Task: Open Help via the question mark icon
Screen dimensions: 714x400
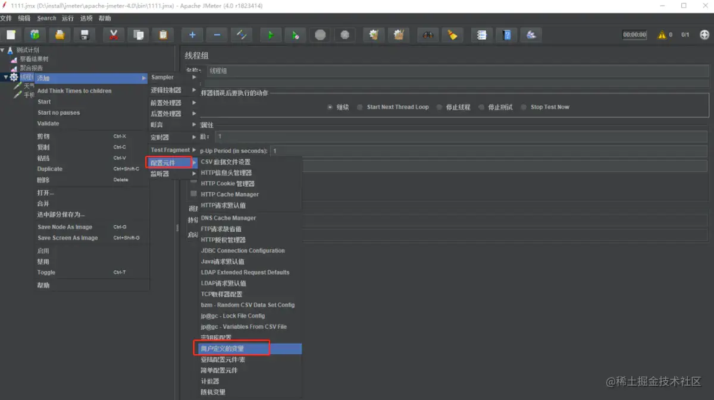Action: [506, 34]
